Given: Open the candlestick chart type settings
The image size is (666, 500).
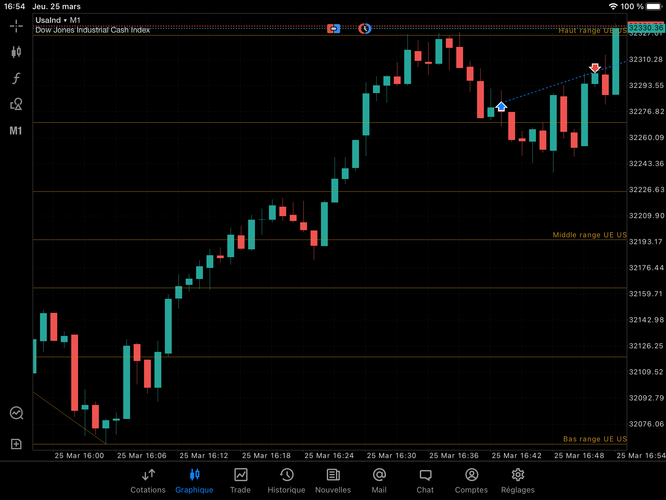Looking at the screenshot, I should click(x=16, y=52).
